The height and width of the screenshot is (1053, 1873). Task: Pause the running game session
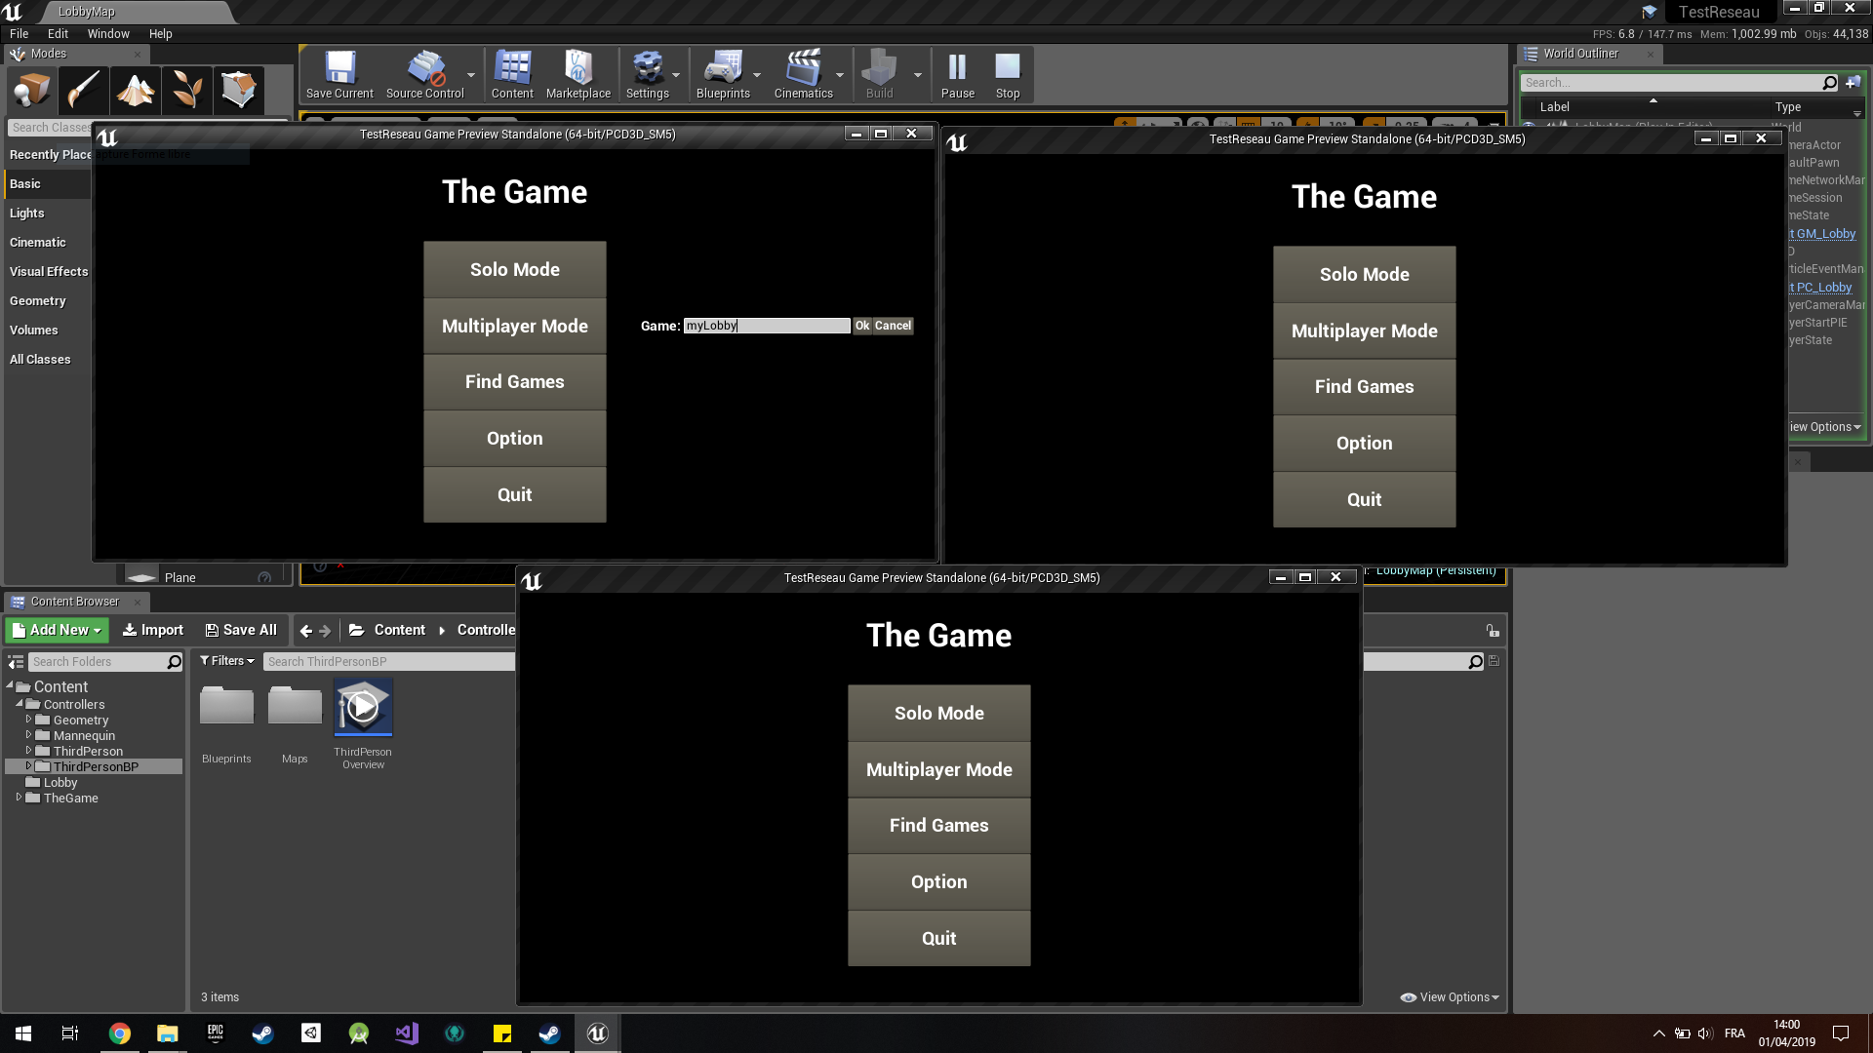[957, 75]
